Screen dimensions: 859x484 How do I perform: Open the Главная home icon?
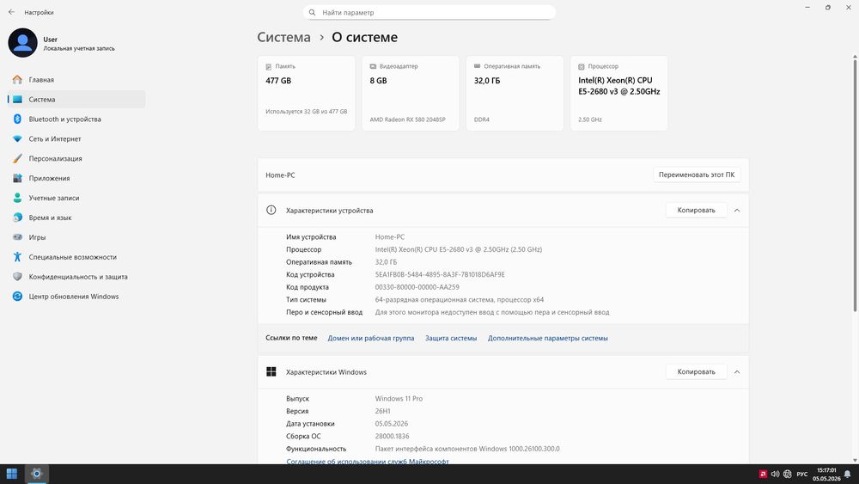[17, 79]
